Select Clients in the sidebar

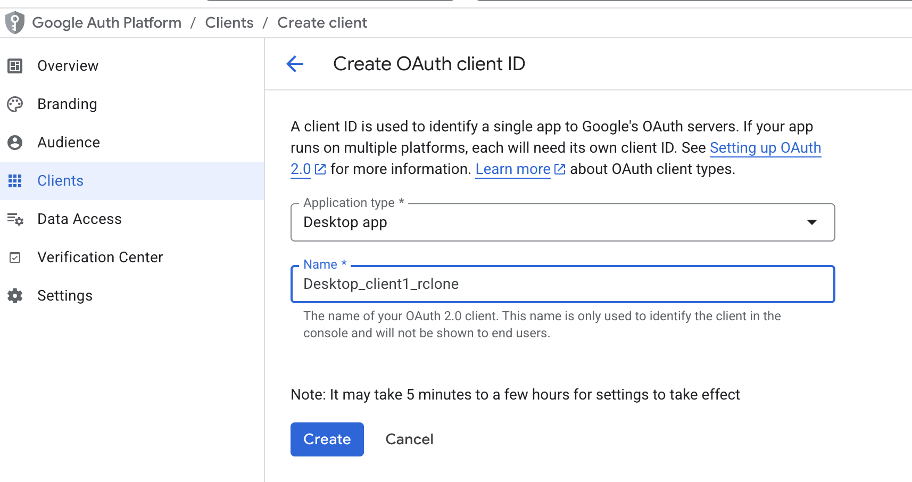pyautogui.click(x=132, y=181)
